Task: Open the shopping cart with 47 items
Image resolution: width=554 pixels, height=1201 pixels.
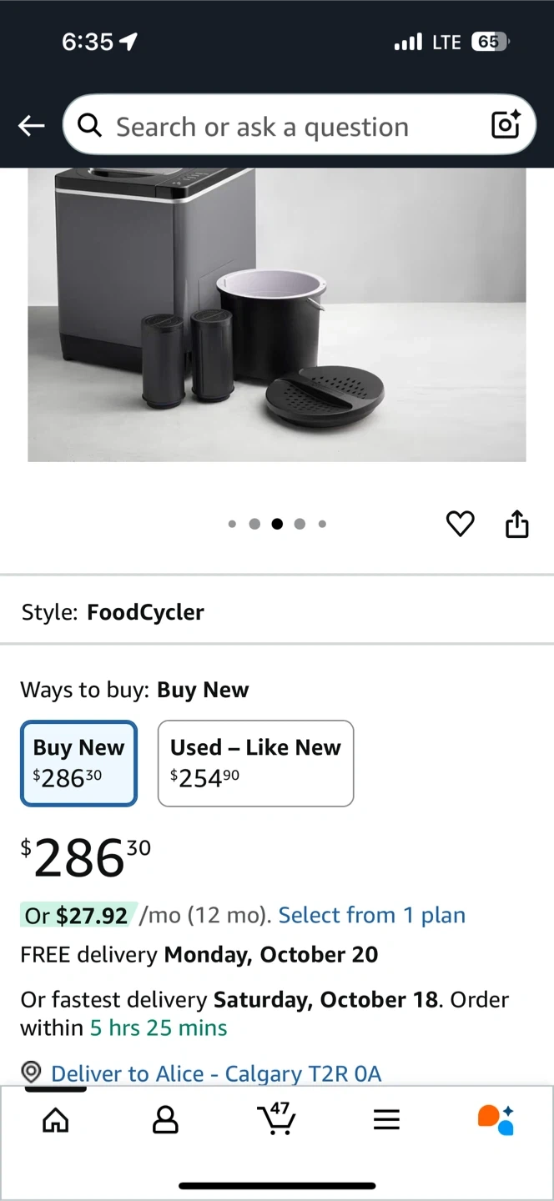Action: click(276, 1119)
